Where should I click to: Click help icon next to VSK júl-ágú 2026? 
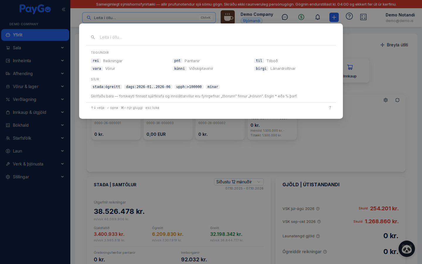[318, 209]
